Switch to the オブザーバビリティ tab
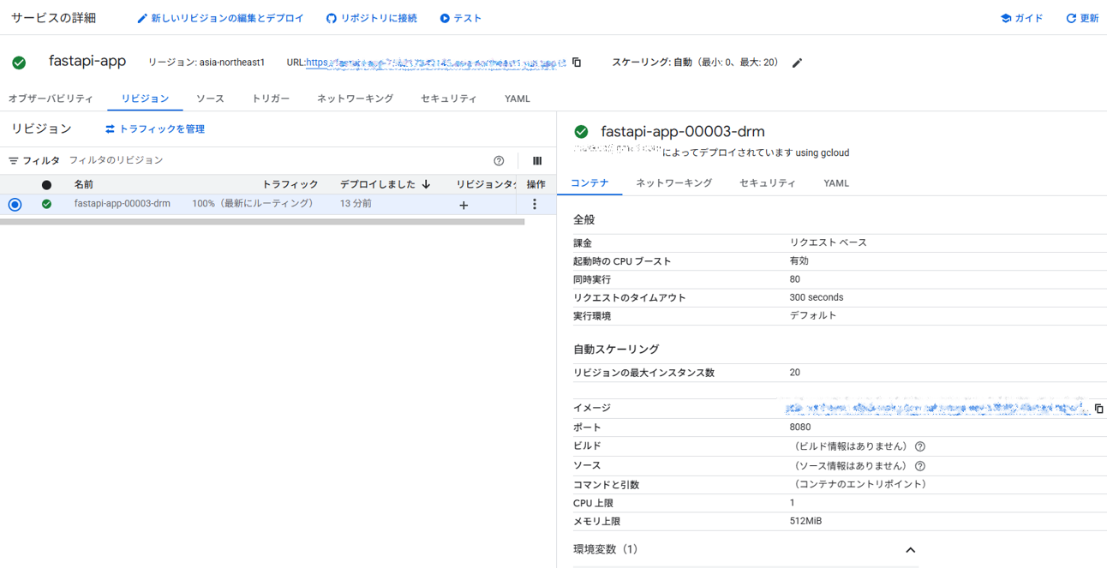This screenshot has height=568, width=1107. (x=51, y=99)
